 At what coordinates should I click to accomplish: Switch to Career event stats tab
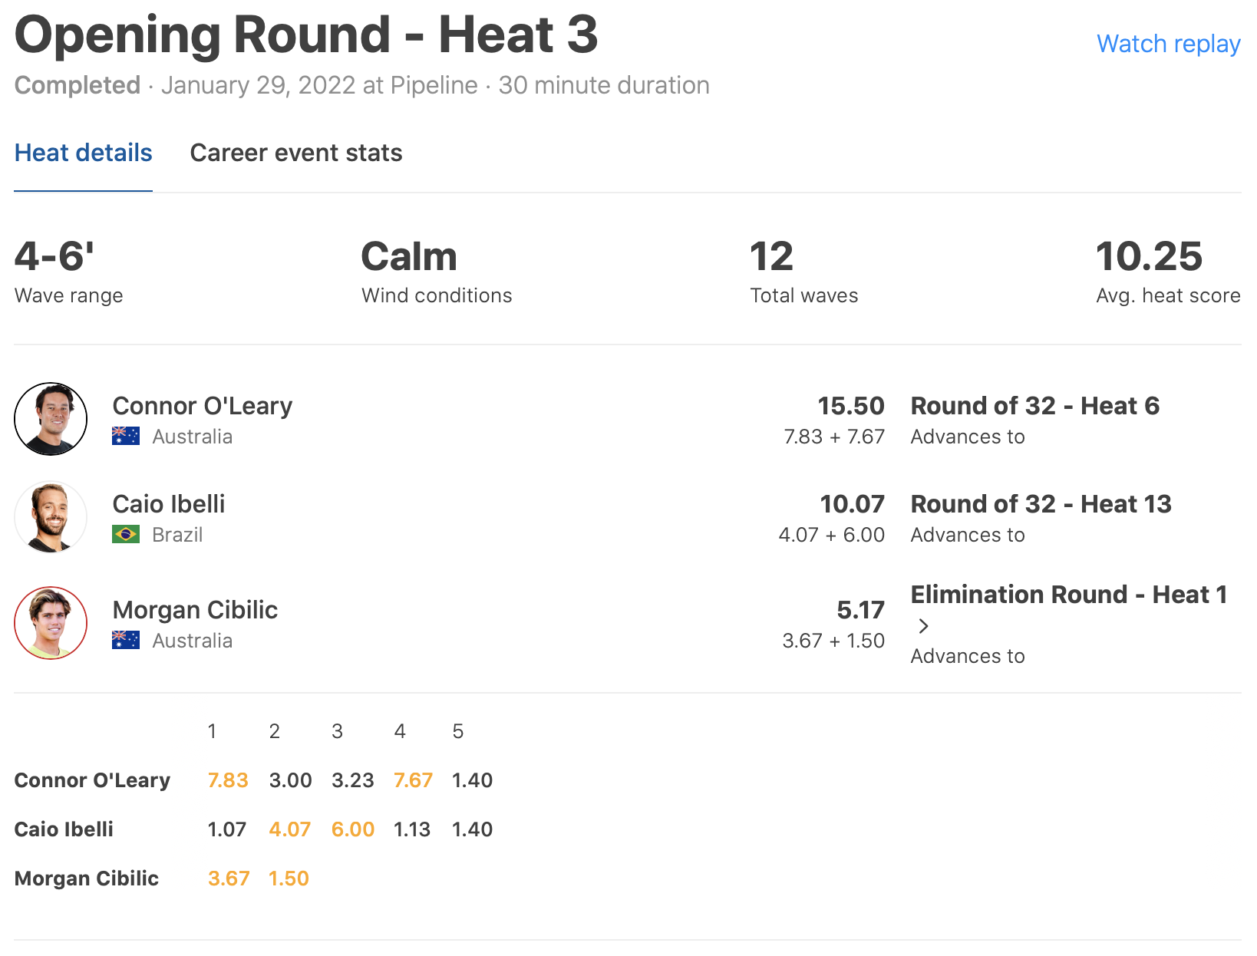[x=295, y=153]
